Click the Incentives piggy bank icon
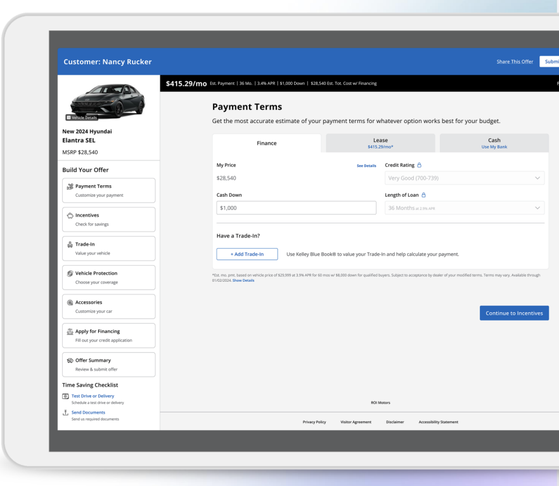 click(70, 215)
